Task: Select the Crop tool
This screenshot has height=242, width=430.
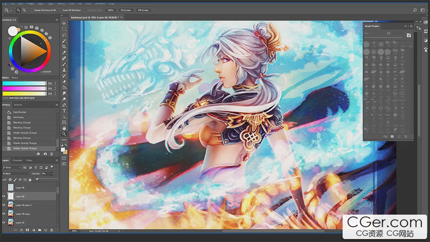Action: (64, 46)
